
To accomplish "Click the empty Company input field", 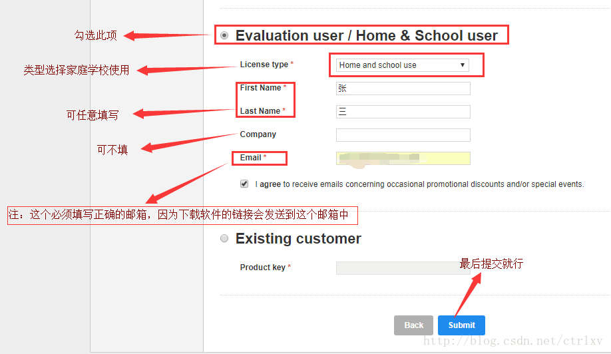I will 403,135.
